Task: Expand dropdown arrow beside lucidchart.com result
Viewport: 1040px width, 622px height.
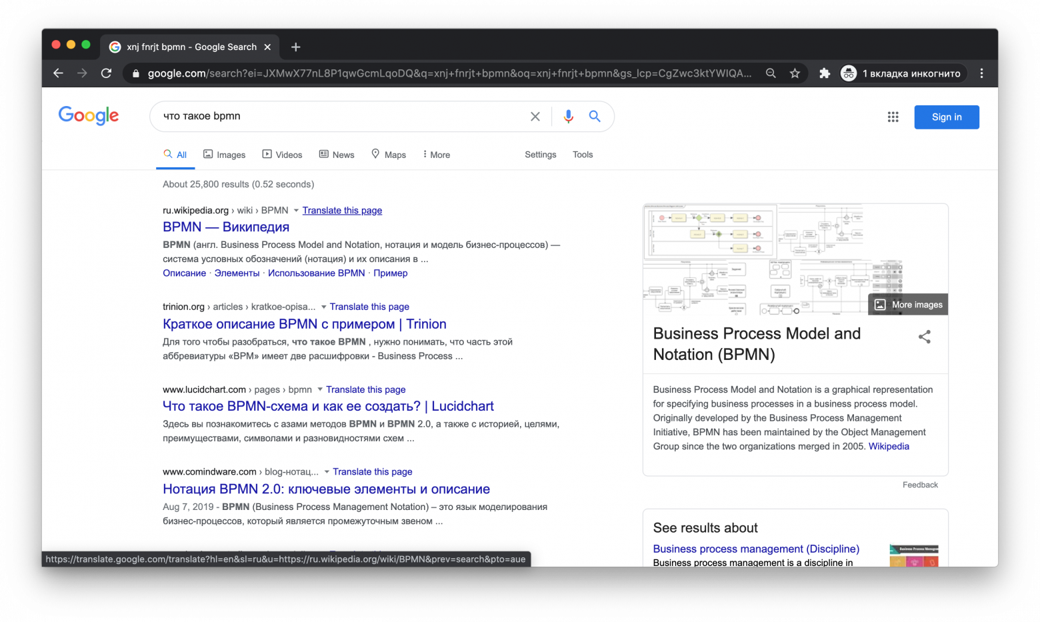Action: pos(320,389)
